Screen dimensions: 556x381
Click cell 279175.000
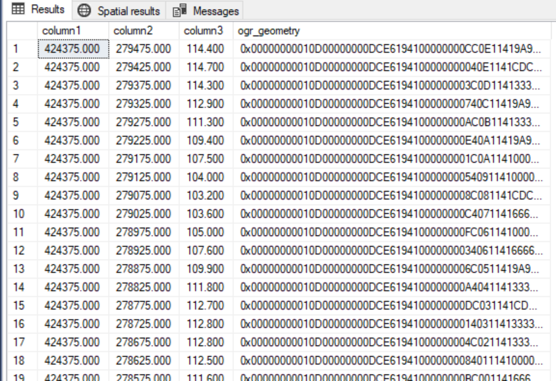(144, 159)
